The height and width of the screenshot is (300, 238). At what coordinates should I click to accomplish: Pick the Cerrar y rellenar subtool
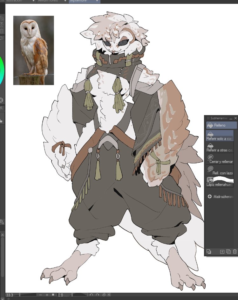point(220,159)
